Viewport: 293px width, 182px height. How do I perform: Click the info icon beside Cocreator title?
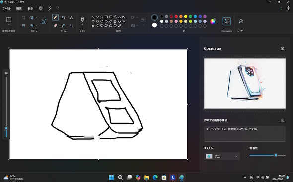[x=282, y=48]
